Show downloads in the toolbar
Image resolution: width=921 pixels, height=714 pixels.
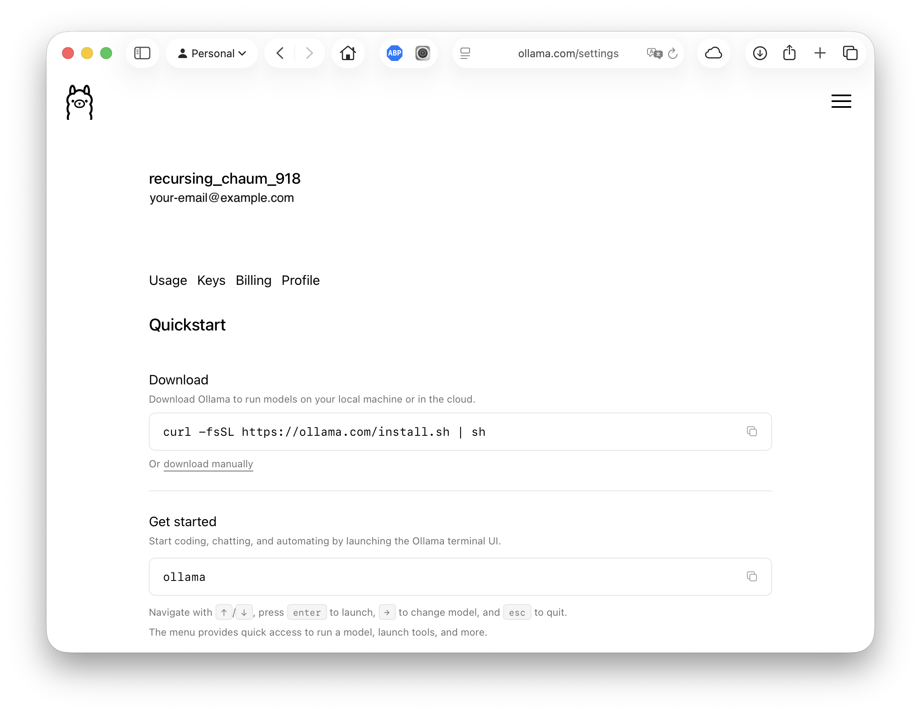click(x=759, y=53)
